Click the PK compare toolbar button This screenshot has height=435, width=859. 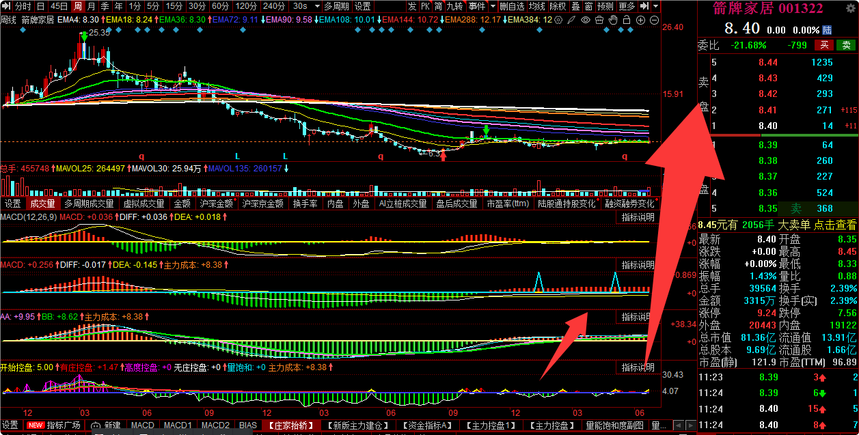[x=426, y=6]
